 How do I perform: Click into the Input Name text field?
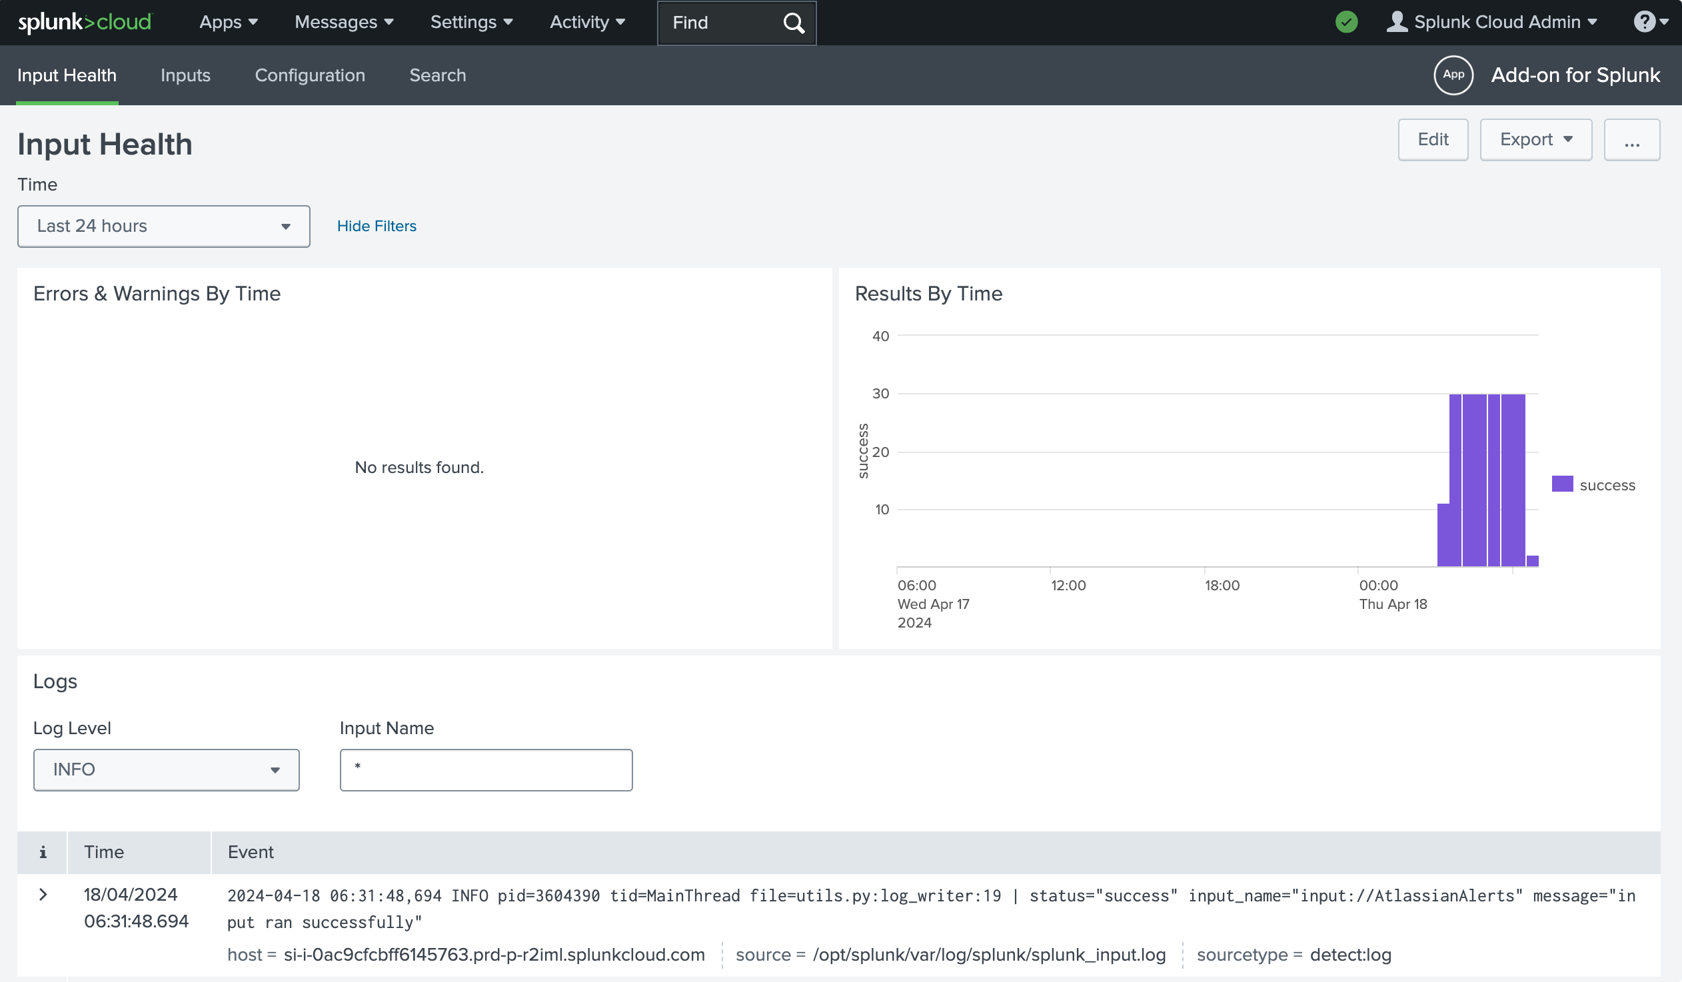(486, 770)
